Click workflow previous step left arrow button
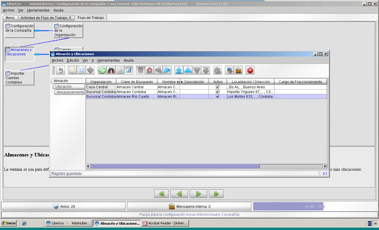Image resolution: width=379 pixels, height=230 pixels. pos(179,194)
